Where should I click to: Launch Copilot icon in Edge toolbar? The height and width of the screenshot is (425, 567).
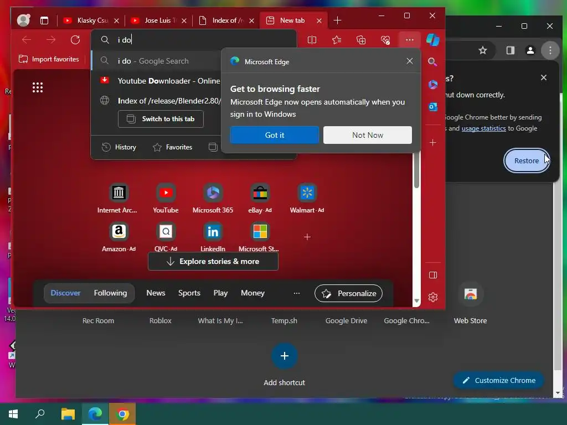click(x=433, y=40)
